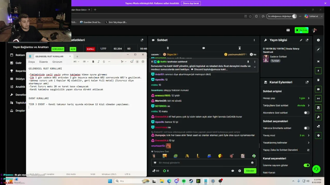Edit Yayın bilgisi with pencil icon
The height and width of the screenshot is (185, 330).
click(x=301, y=40)
